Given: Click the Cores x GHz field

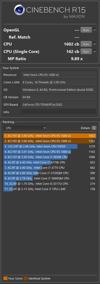Looking at the screenshot, I should 59,82.
